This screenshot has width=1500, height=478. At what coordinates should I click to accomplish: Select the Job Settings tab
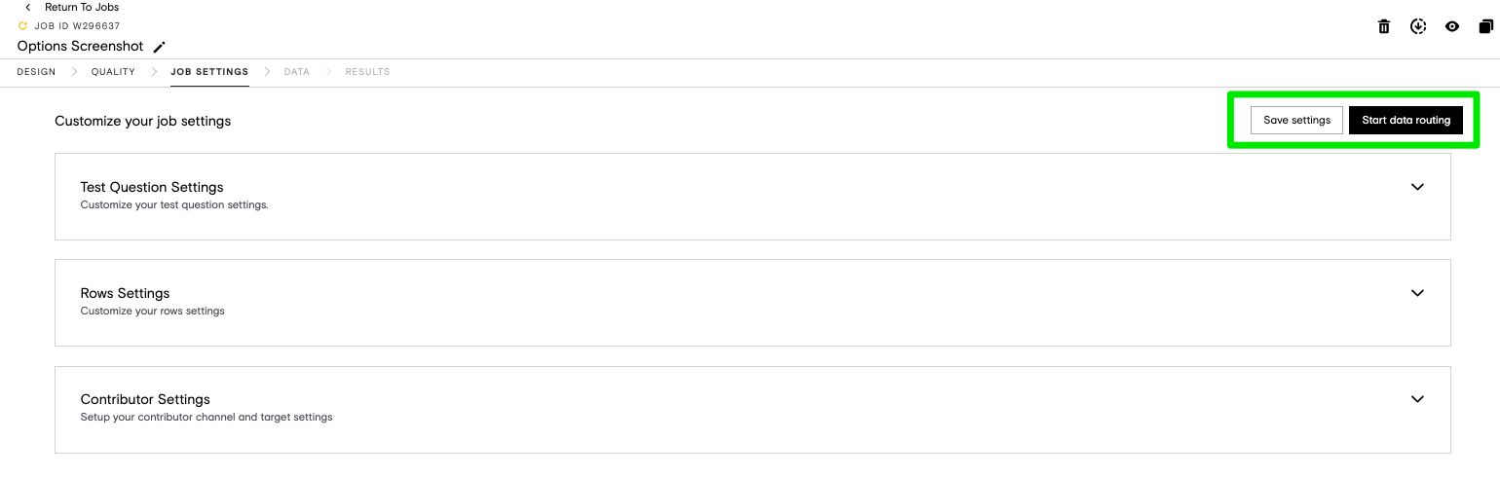209,72
